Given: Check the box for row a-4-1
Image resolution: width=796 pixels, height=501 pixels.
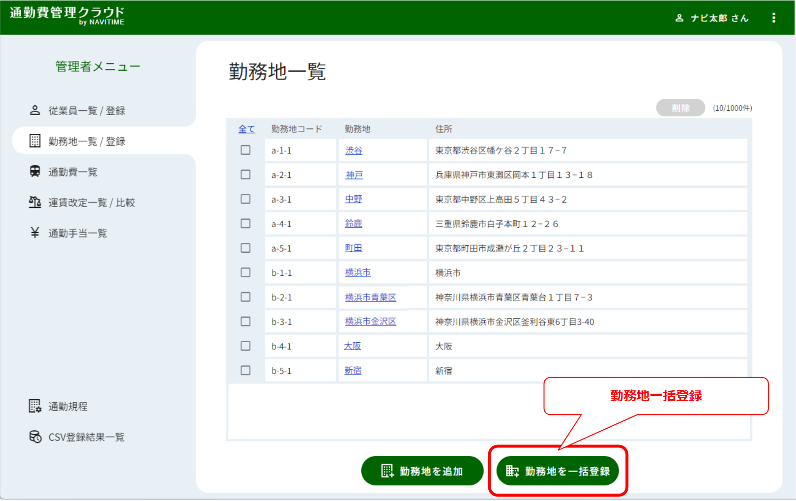Looking at the screenshot, I should pyautogui.click(x=245, y=224).
